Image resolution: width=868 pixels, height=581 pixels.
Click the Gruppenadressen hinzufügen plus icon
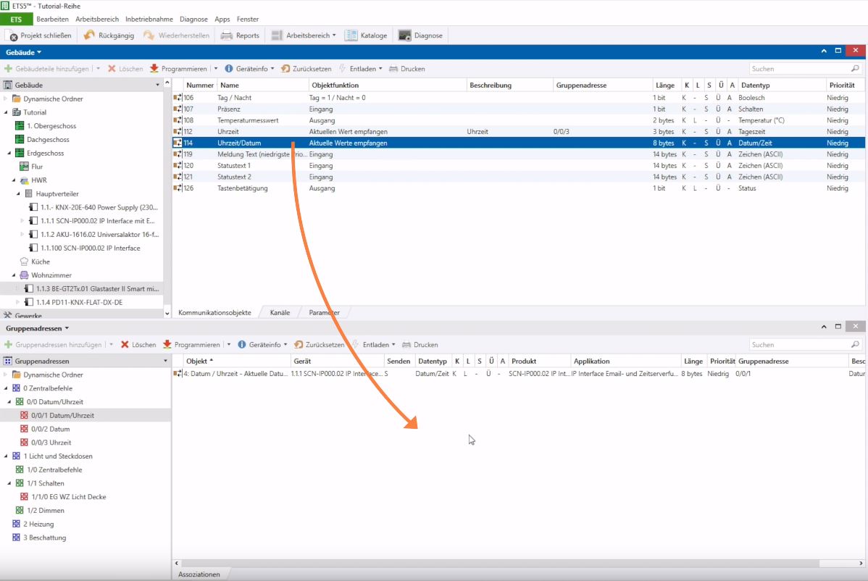pyautogui.click(x=8, y=345)
